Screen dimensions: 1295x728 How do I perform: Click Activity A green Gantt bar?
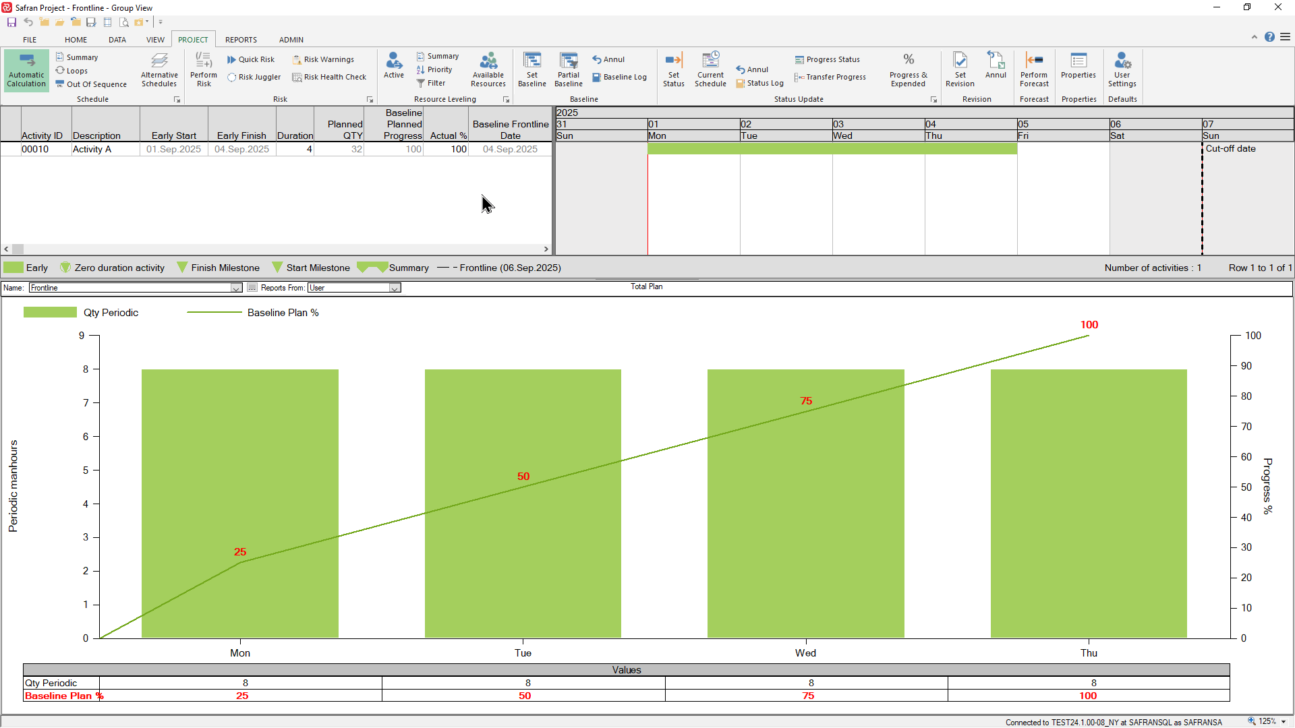[x=832, y=149]
